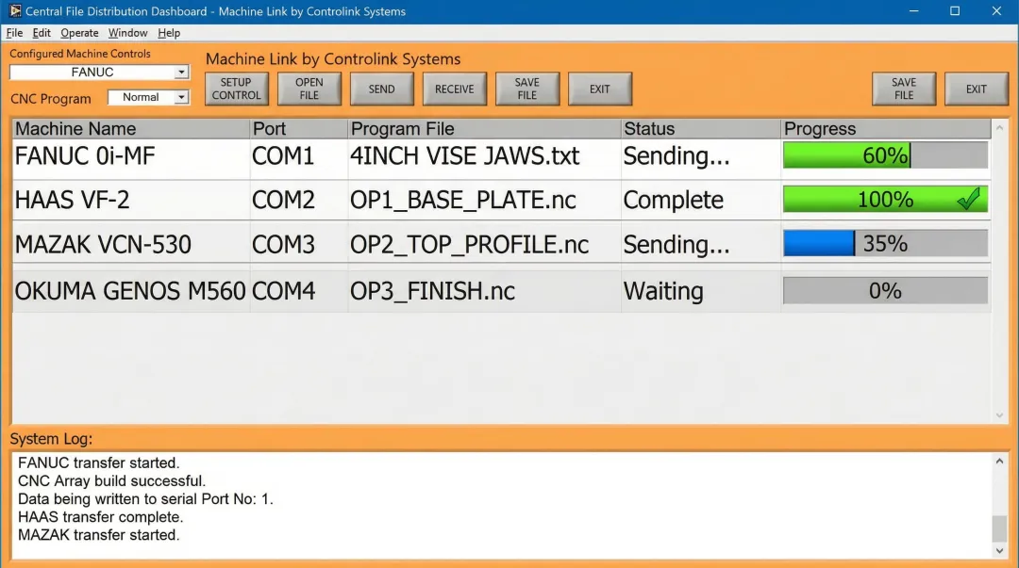This screenshot has height=568, width=1019.
Task: Click EXIT in the left button group
Action: click(x=600, y=89)
